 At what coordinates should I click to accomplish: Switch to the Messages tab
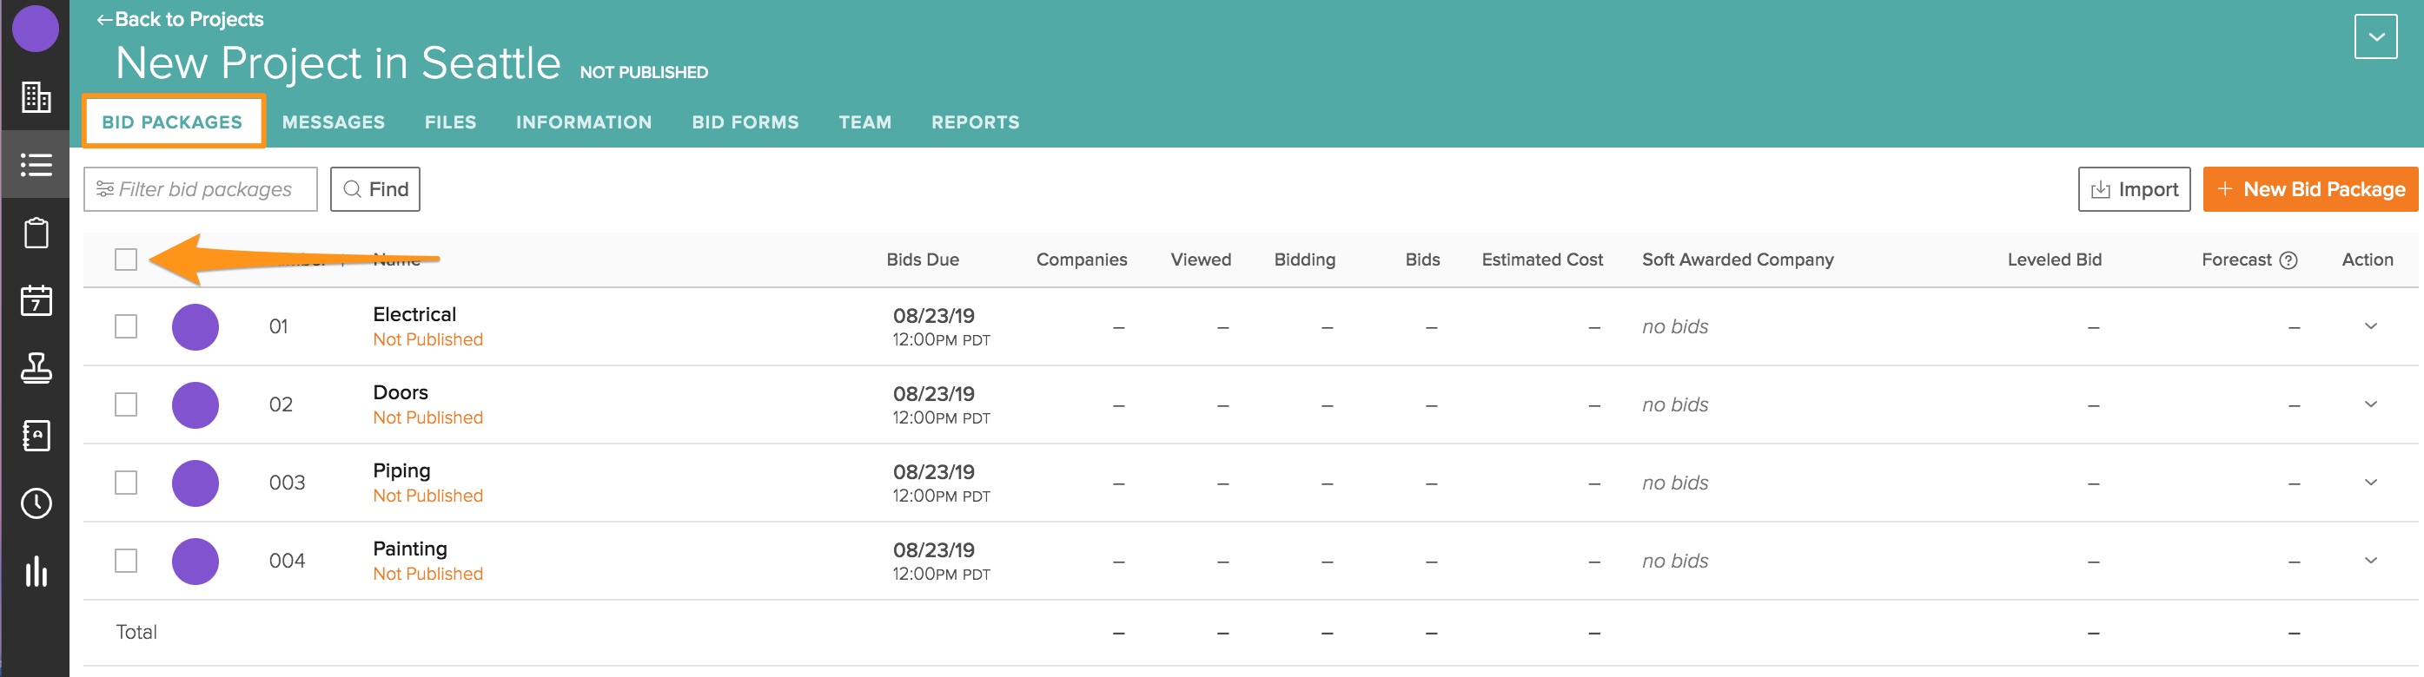coord(333,122)
